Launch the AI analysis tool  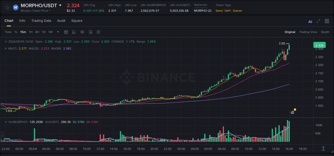pyautogui.click(x=310, y=21)
